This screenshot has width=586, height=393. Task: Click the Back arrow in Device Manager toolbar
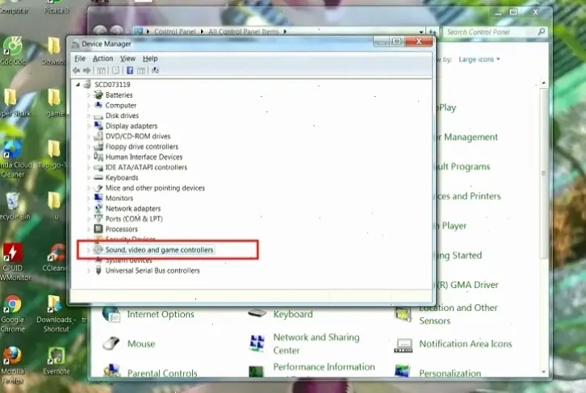click(x=77, y=70)
